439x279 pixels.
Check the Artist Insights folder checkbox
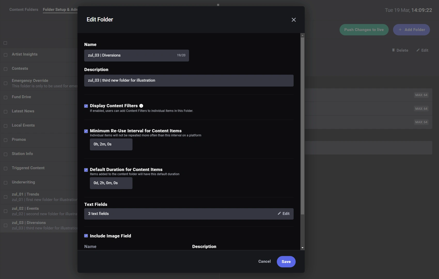pyautogui.click(x=5, y=55)
